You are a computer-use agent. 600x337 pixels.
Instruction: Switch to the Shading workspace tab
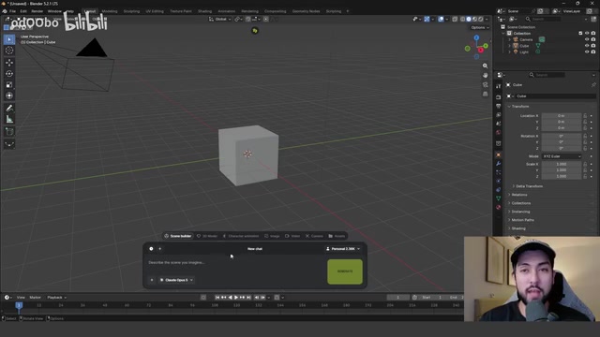click(204, 11)
